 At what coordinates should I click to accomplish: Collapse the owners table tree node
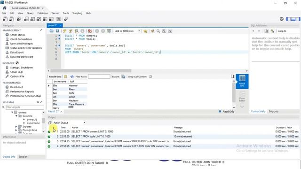12,112
